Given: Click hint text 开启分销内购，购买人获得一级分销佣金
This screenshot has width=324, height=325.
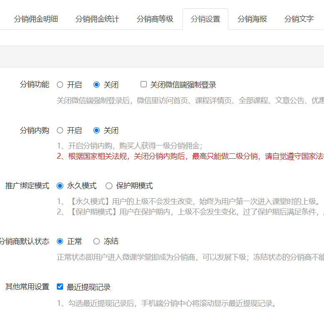Looking at the screenshot, I should click(129, 146).
